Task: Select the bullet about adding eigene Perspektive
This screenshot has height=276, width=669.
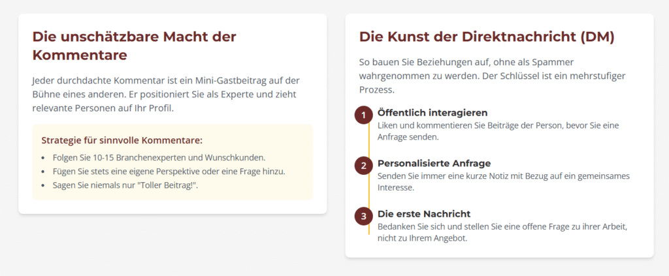Action: pos(169,171)
